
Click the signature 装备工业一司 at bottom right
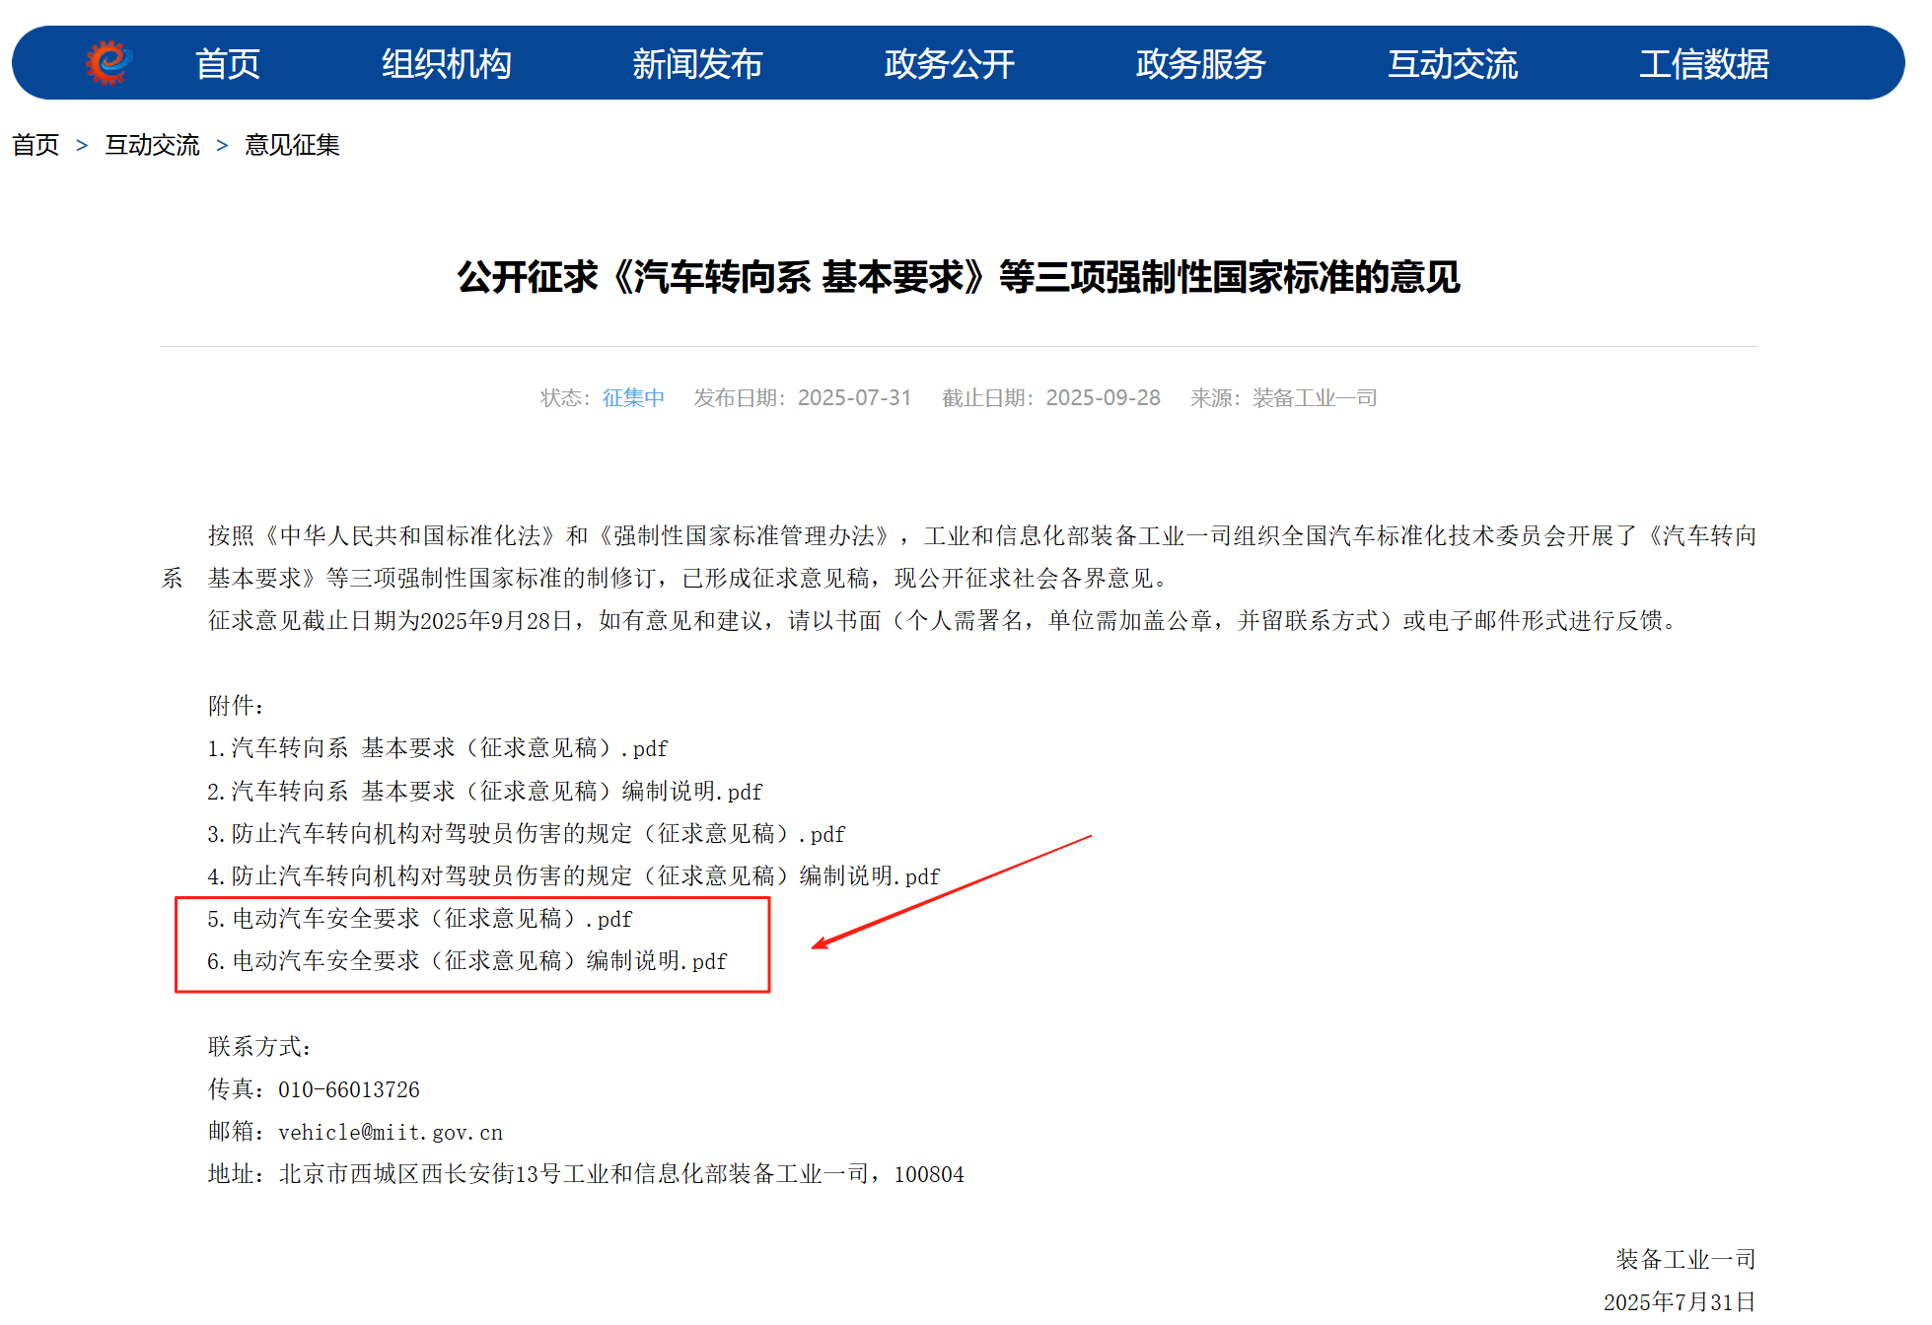(x=1685, y=1259)
